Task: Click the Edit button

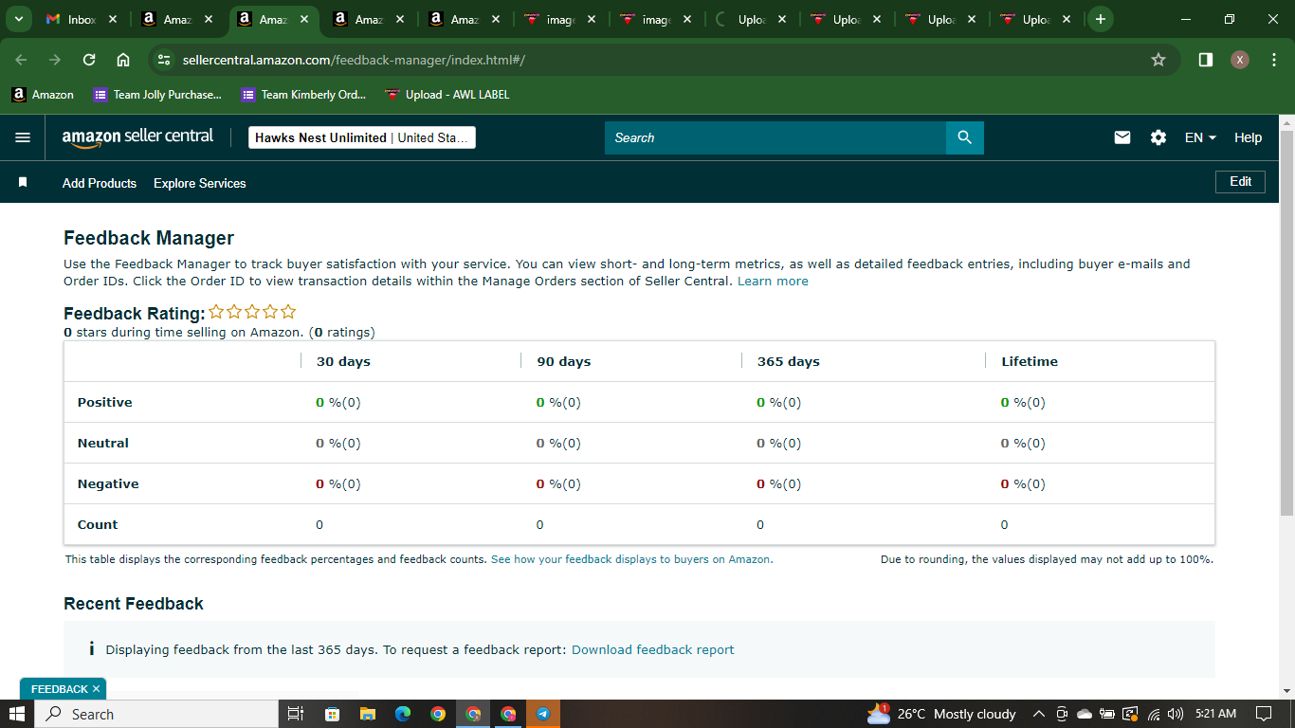Action: click(1240, 181)
